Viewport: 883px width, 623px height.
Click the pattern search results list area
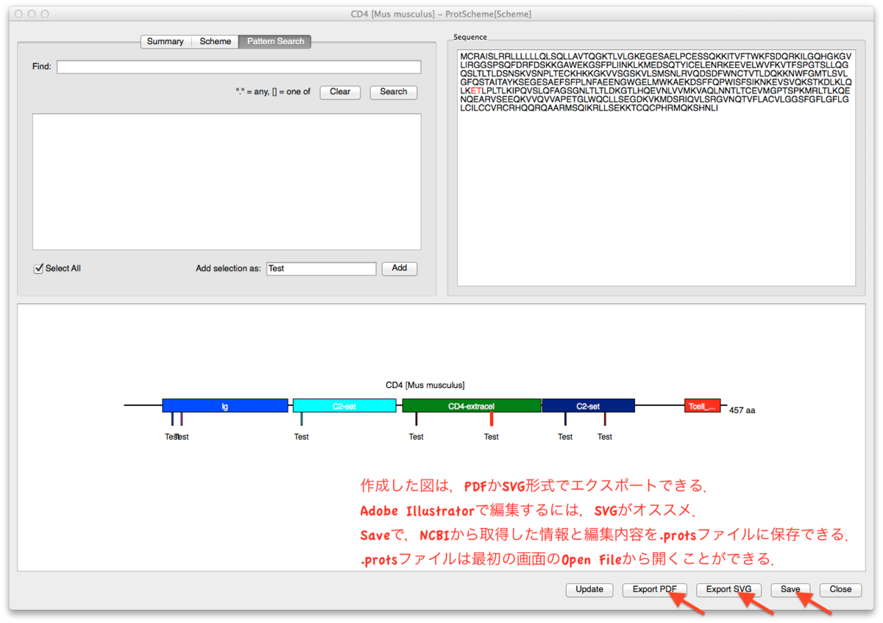[227, 182]
